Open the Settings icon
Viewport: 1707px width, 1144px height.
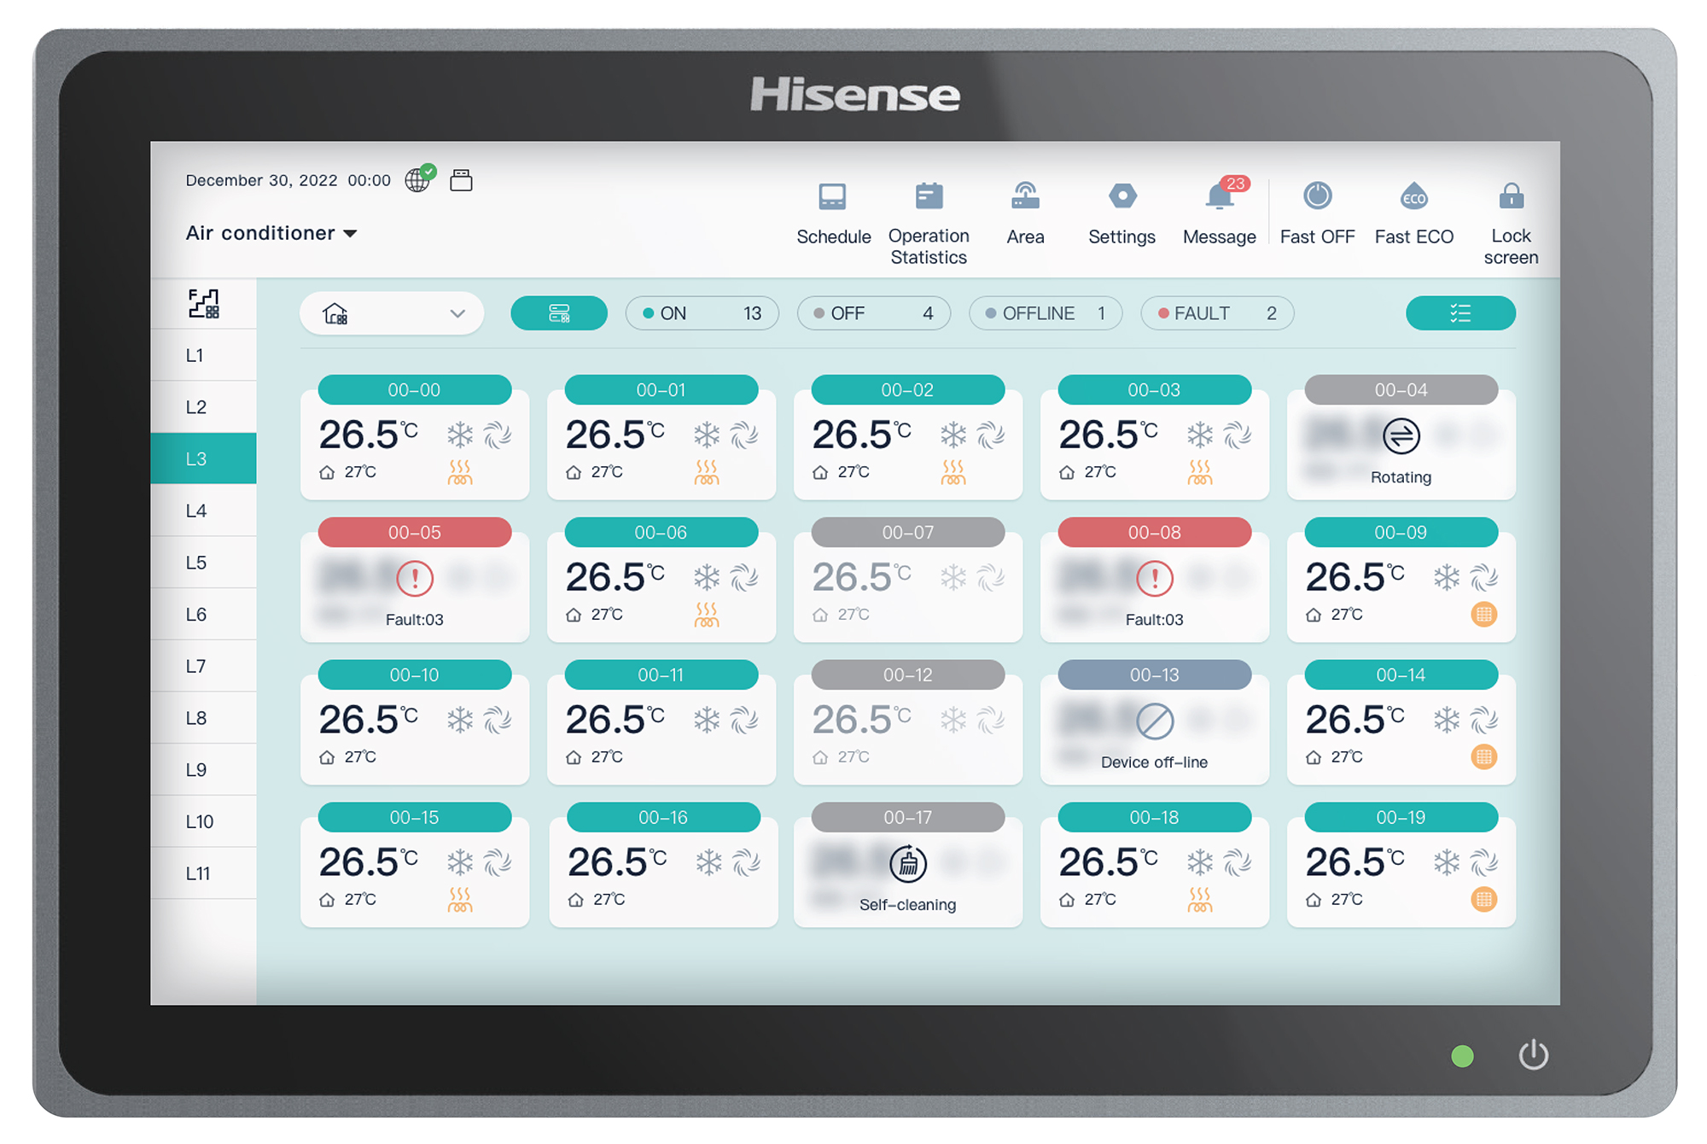1121,198
